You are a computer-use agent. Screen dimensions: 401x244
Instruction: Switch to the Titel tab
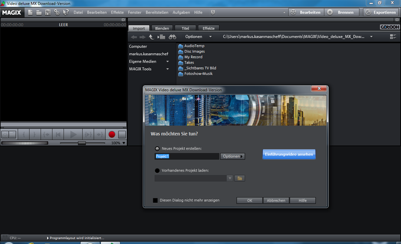pyautogui.click(x=185, y=28)
